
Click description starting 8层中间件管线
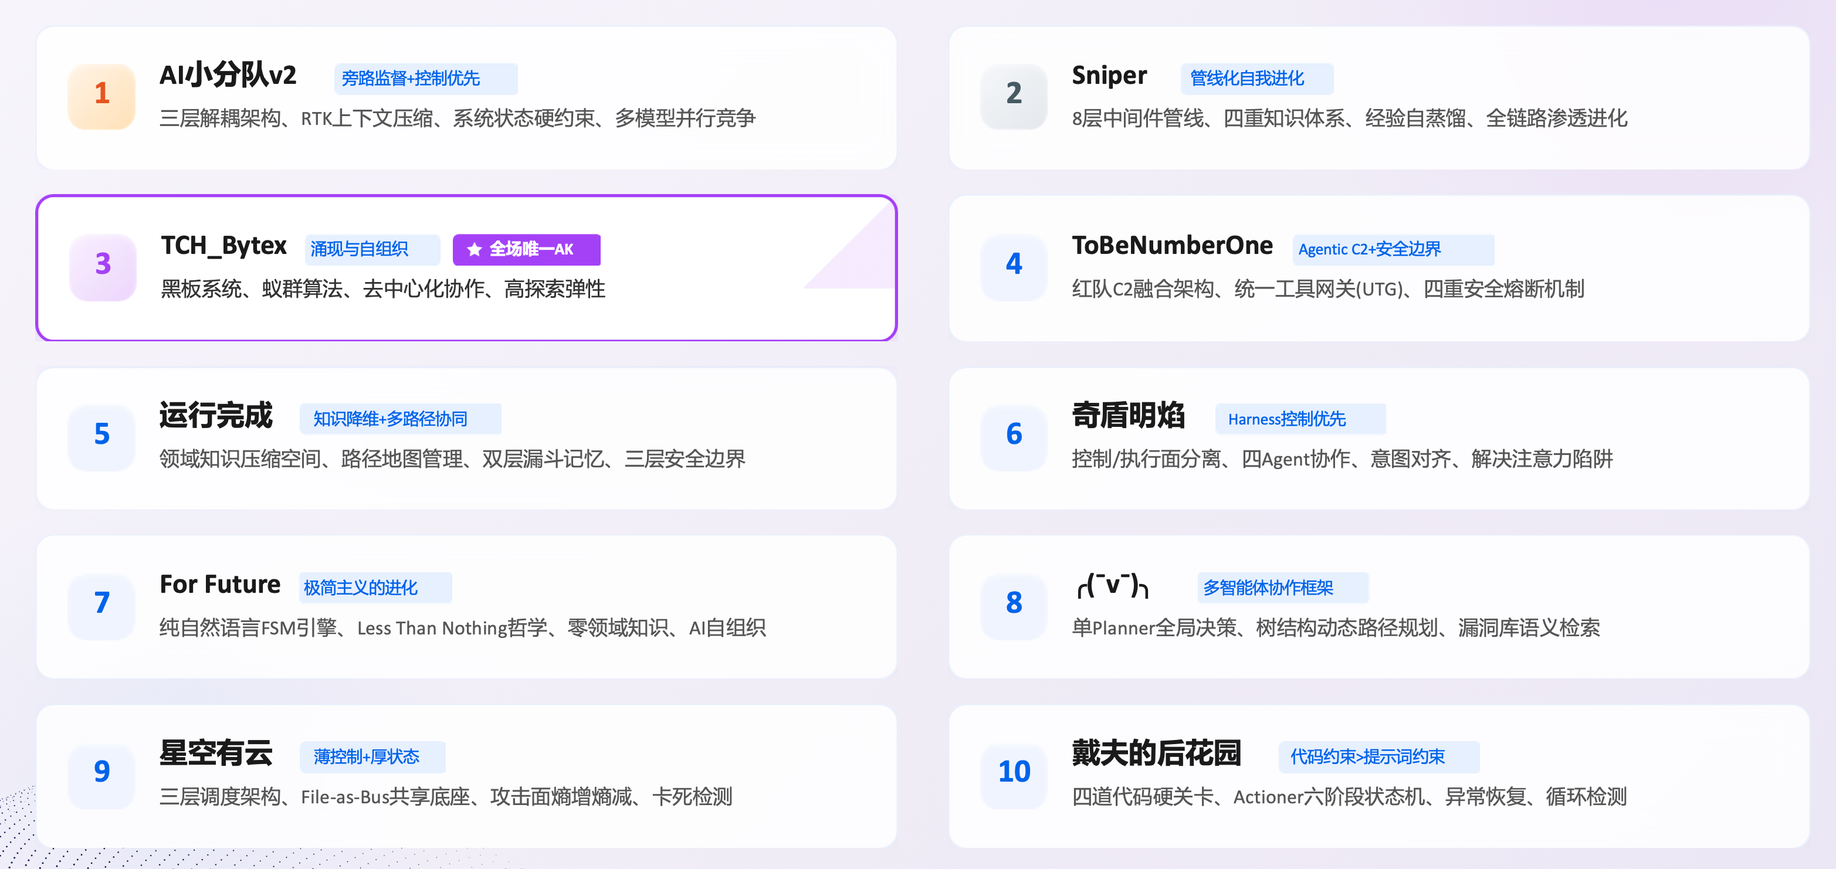pyautogui.click(x=1350, y=118)
